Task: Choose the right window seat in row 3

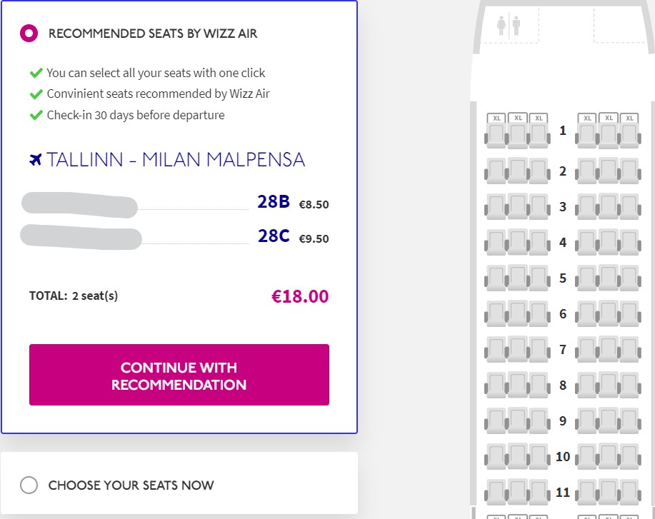Action: coord(629,207)
